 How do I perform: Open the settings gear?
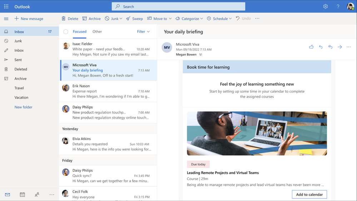click(x=325, y=6)
